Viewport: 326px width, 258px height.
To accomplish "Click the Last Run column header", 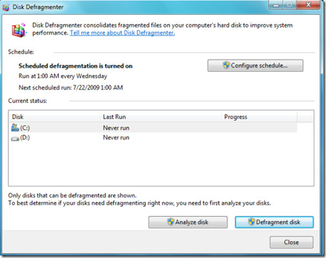I will point(160,117).
